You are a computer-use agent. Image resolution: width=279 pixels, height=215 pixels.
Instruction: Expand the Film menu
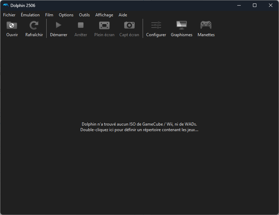[x=49, y=15]
